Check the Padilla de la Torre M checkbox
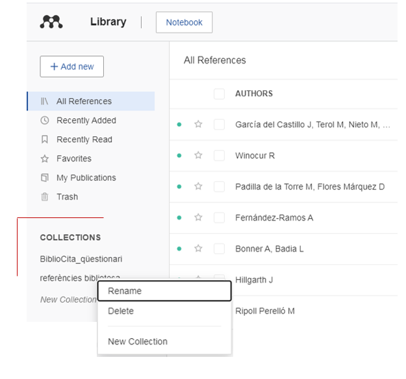 tap(219, 186)
